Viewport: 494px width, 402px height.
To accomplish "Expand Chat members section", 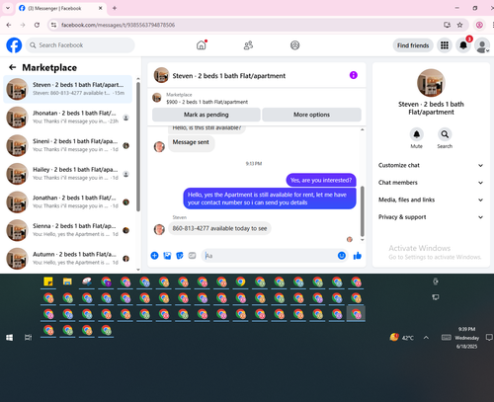I will [x=431, y=183].
